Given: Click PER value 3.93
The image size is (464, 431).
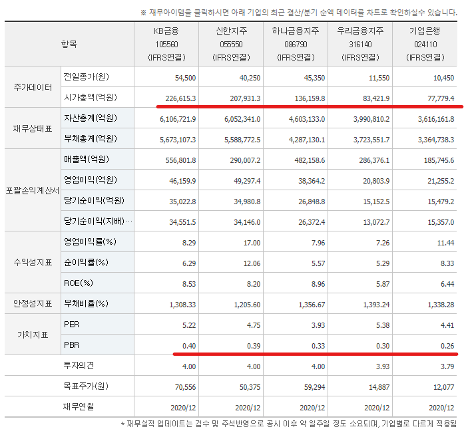Looking at the screenshot, I should point(318,325).
